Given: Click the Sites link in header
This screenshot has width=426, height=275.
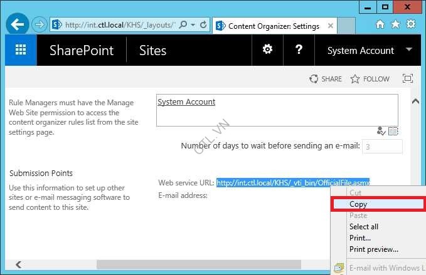Looking at the screenshot, I should pyautogui.click(x=151, y=51).
